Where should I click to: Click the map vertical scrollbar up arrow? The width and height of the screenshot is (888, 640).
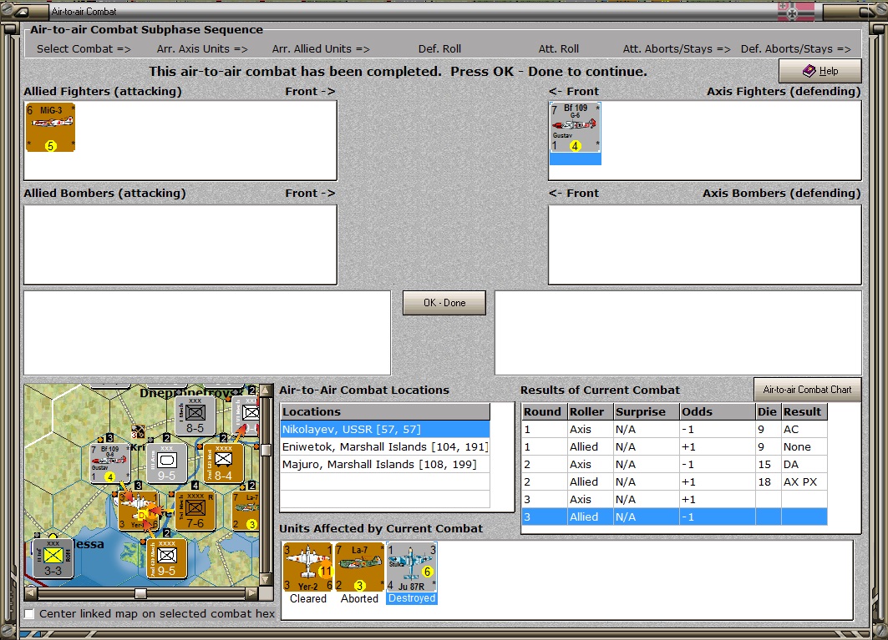click(x=265, y=391)
